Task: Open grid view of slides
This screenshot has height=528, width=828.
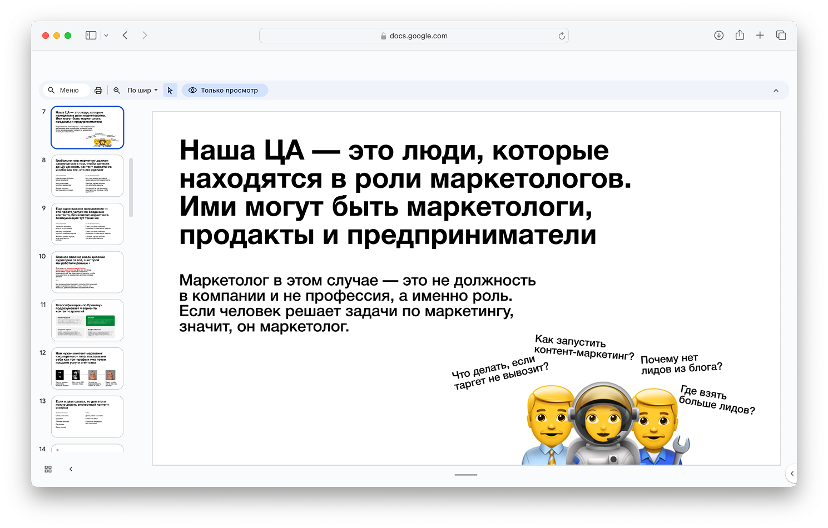Action: (48, 469)
